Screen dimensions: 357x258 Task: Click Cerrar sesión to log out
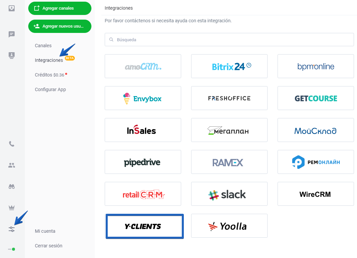click(x=49, y=246)
